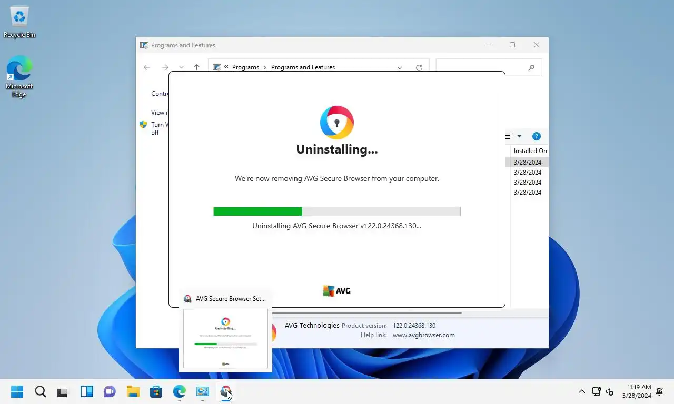Screen dimensions: 674x404
Task: Open taskbar Search
Action: pos(41,392)
